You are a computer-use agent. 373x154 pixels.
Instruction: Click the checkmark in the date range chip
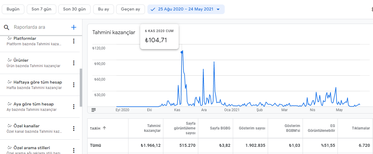point(153,9)
